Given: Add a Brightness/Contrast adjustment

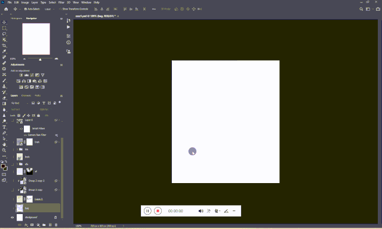Looking at the screenshot, I should (21, 75).
